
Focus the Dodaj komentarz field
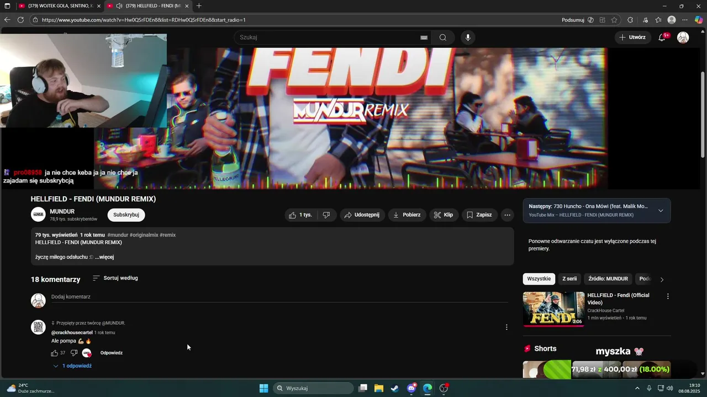coord(279,297)
